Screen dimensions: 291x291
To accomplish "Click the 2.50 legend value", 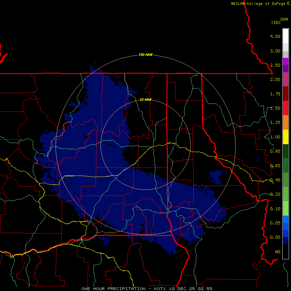I will (275, 65).
